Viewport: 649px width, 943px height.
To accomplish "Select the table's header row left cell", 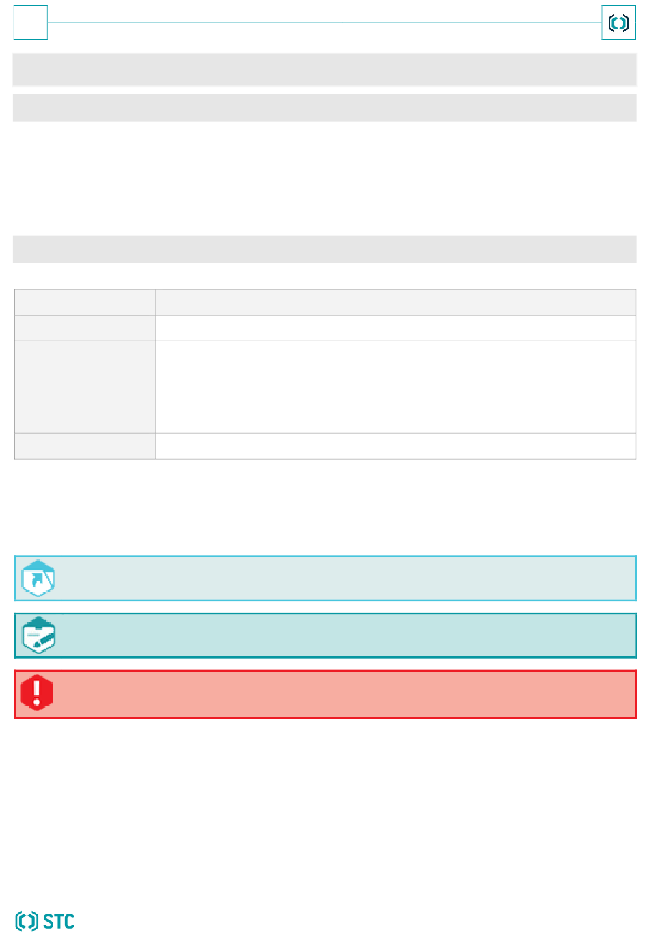I will [x=85, y=302].
